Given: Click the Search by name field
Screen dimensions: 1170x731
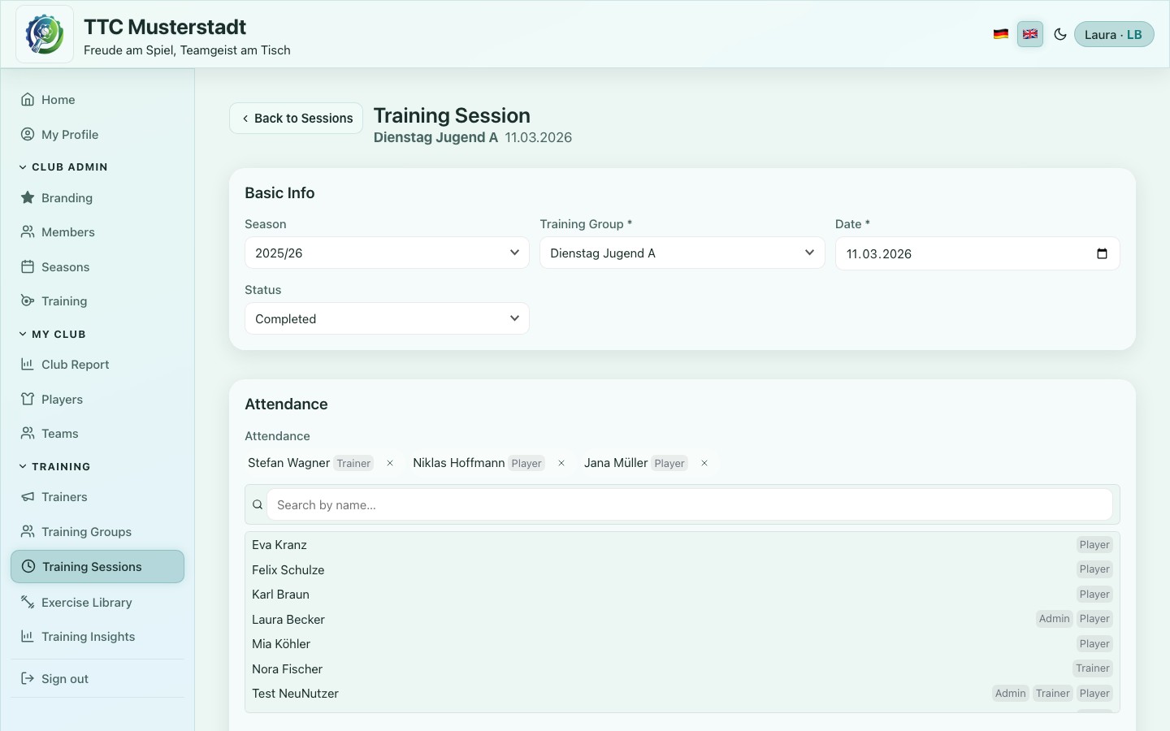Looking at the screenshot, I should click(x=690, y=505).
